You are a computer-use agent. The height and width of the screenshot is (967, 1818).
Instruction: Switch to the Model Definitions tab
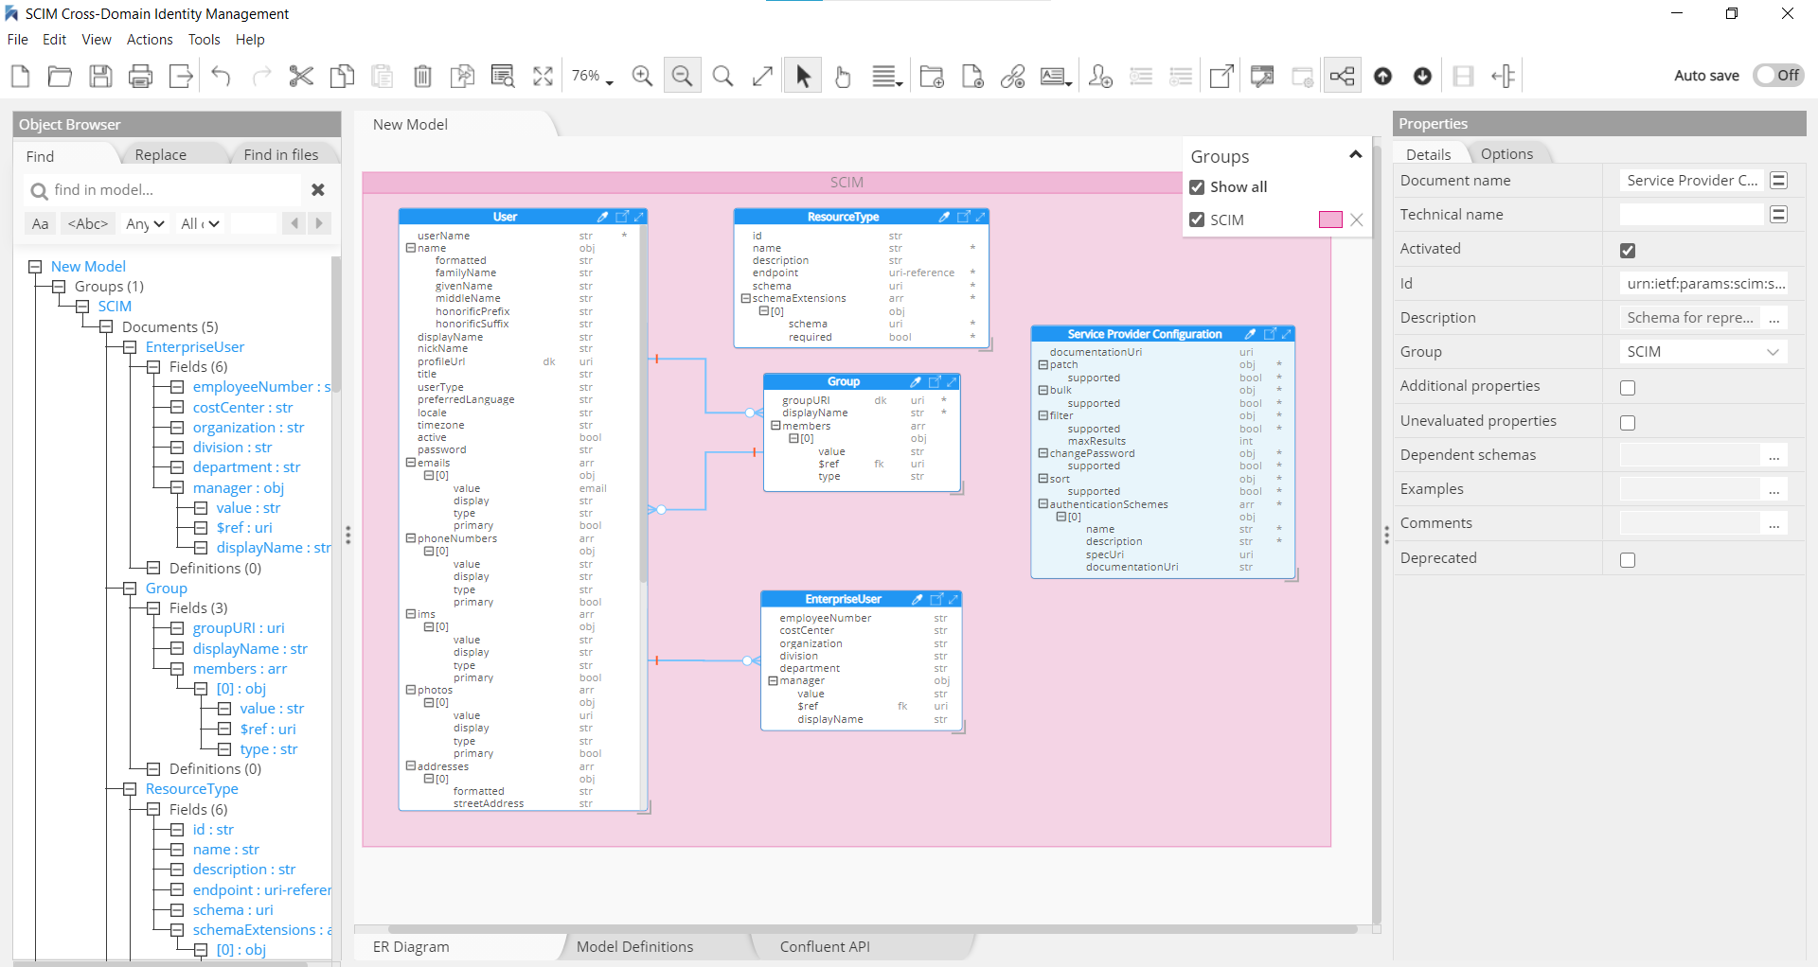pos(635,946)
